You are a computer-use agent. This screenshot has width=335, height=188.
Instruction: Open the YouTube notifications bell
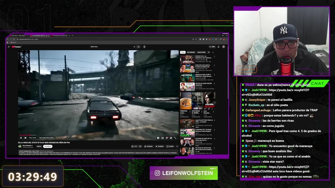219,47
